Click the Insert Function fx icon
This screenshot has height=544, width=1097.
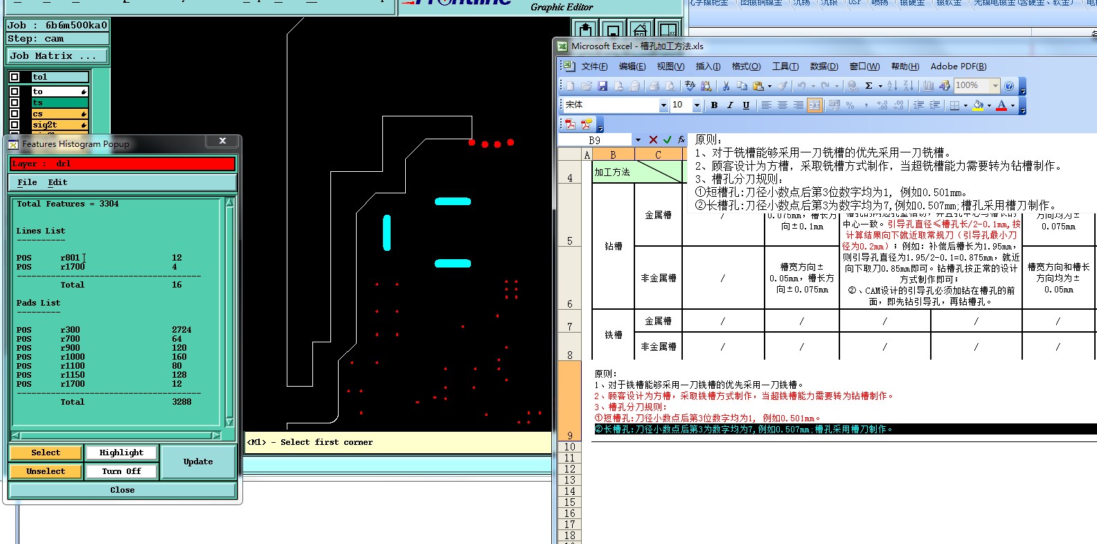tap(681, 140)
